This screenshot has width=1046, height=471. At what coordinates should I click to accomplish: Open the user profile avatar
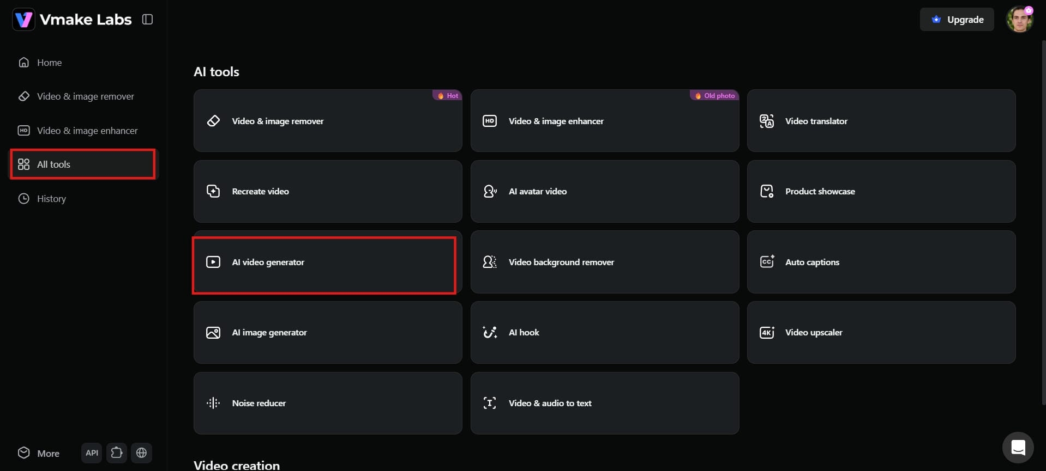[1019, 20]
